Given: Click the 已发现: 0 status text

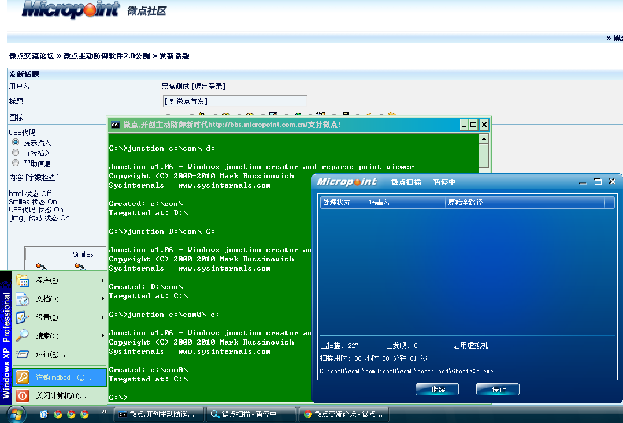Looking at the screenshot, I should pos(402,346).
